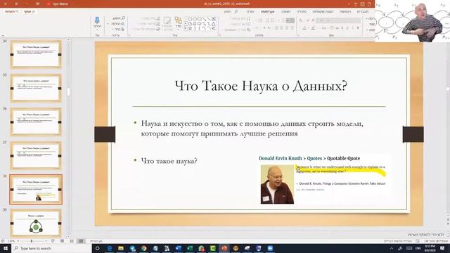Open the Review (סקירה) ribbon tab
The height and width of the screenshot is (253, 450).
pos(302,11)
